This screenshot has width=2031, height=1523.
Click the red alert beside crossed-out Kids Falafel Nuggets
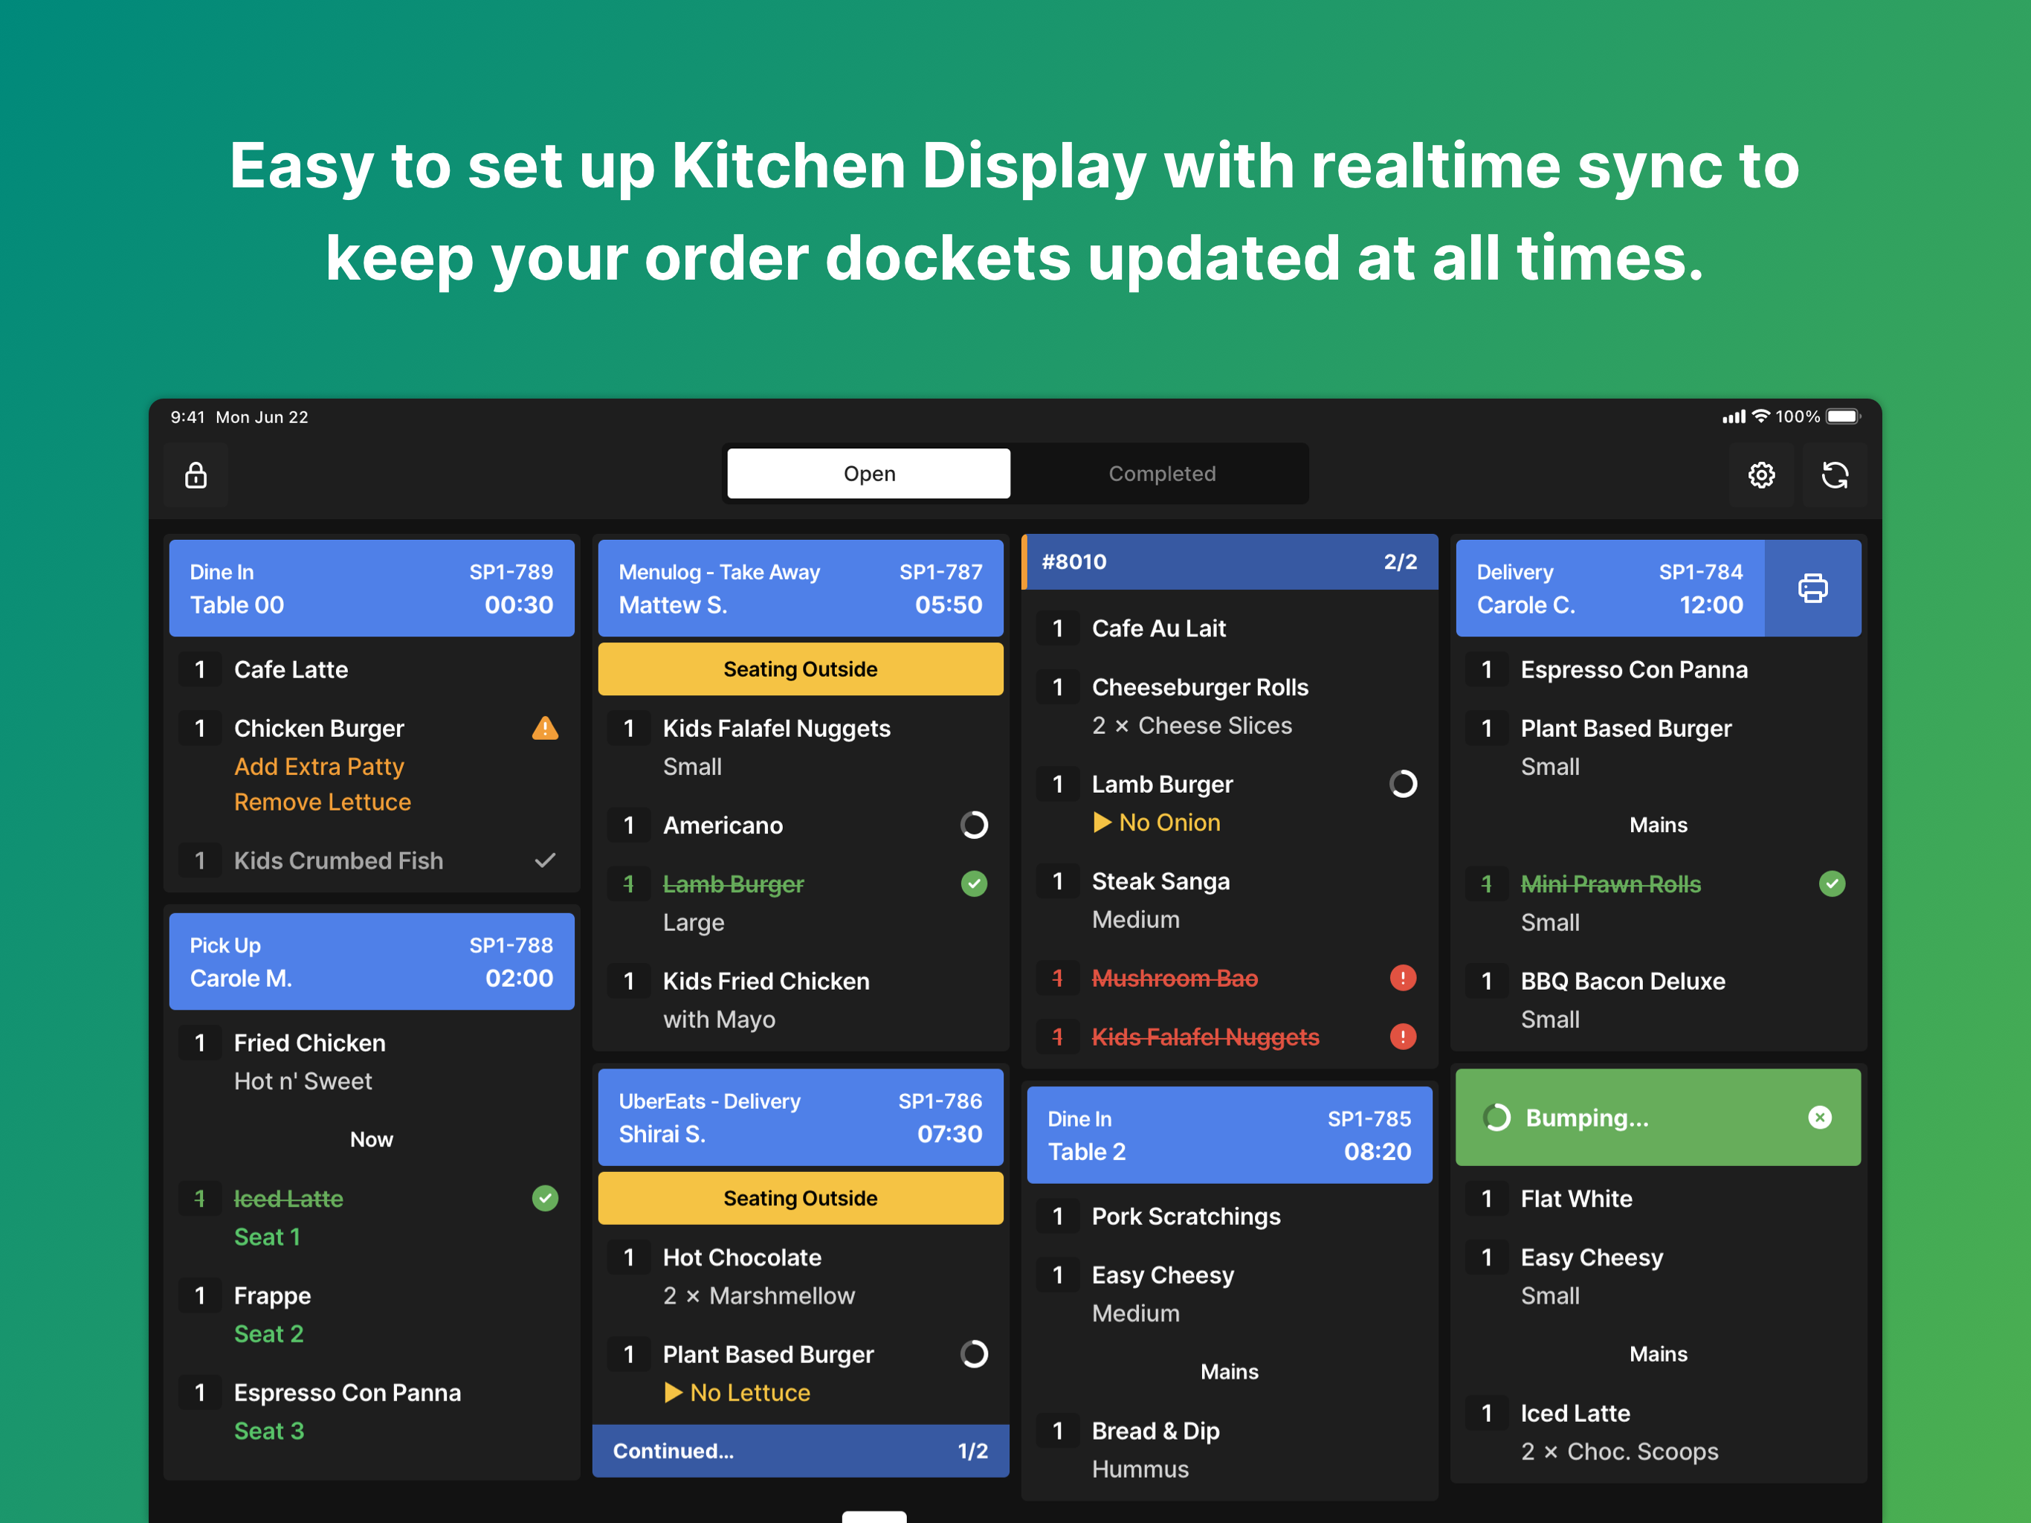coord(1403,1037)
